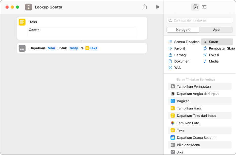Select the Semua Tindakan category
This screenshot has height=155, width=236.
point(184,42)
